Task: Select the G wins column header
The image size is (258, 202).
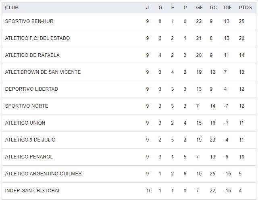Action: pos(160,8)
